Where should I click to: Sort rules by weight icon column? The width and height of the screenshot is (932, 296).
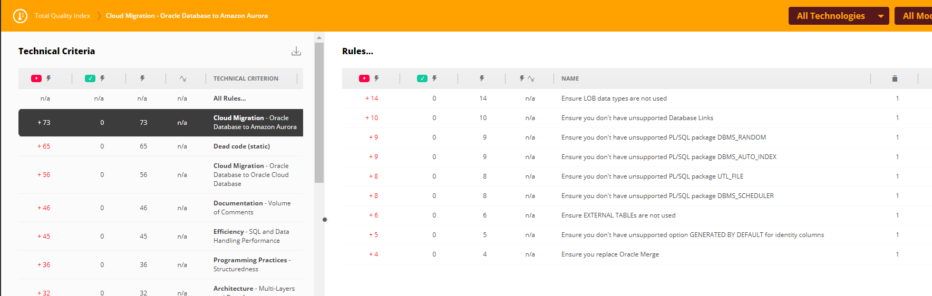895,78
